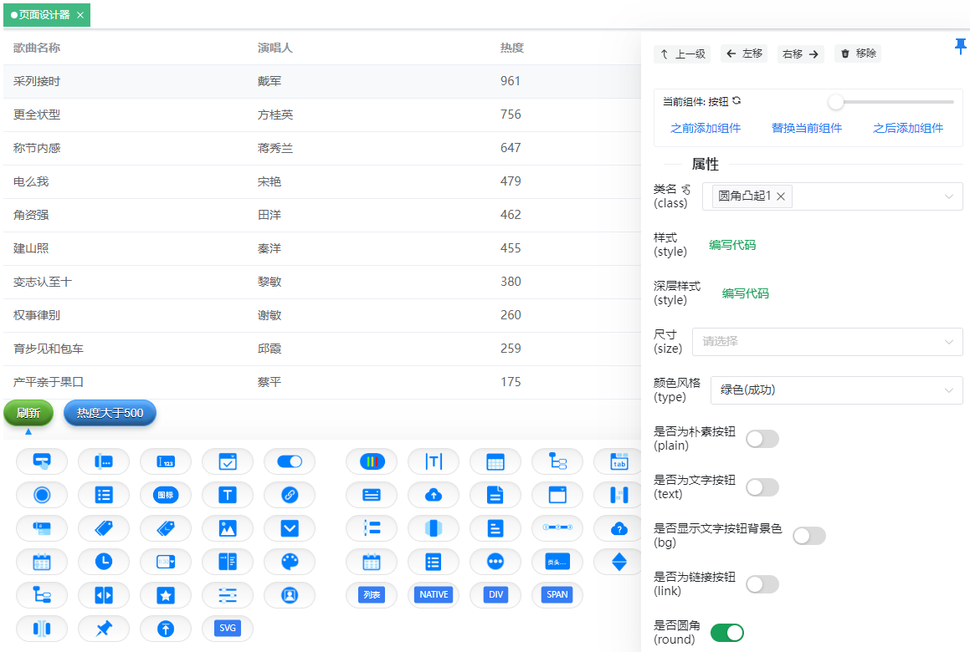Insert the SVG component
The image size is (970, 652).
tap(228, 628)
